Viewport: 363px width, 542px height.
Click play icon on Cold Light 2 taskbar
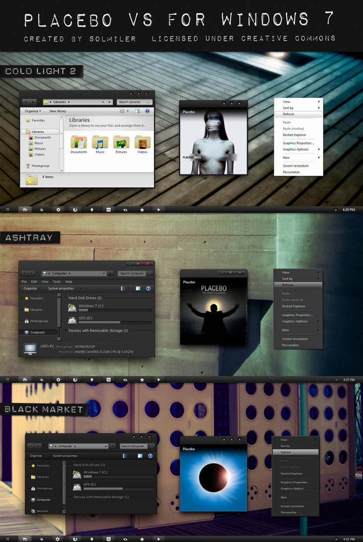[159, 209]
